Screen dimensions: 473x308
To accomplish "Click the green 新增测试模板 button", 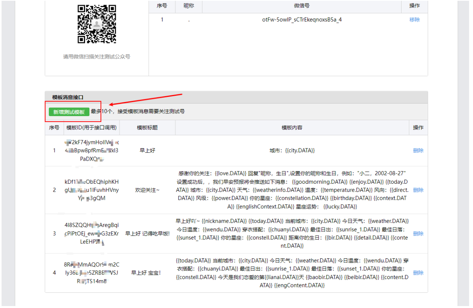I will tap(69, 112).
